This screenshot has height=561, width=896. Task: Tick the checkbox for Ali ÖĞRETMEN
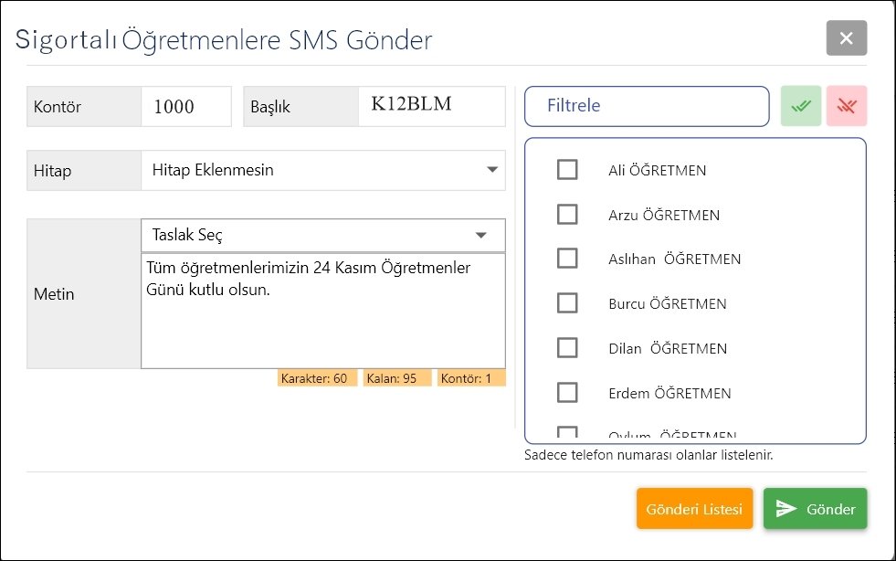pos(567,170)
